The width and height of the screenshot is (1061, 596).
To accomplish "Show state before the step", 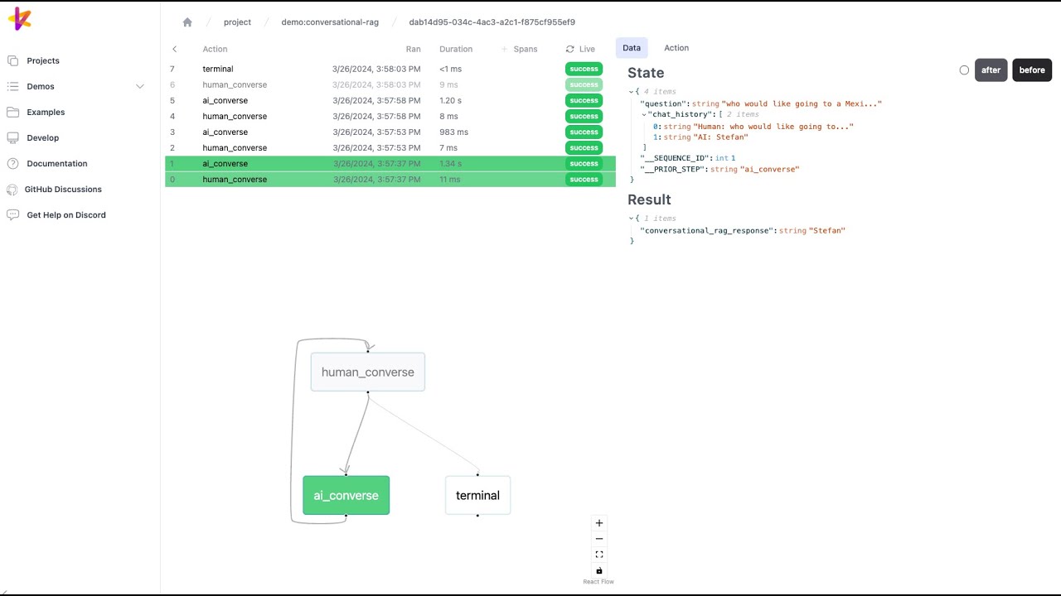I will point(1031,70).
